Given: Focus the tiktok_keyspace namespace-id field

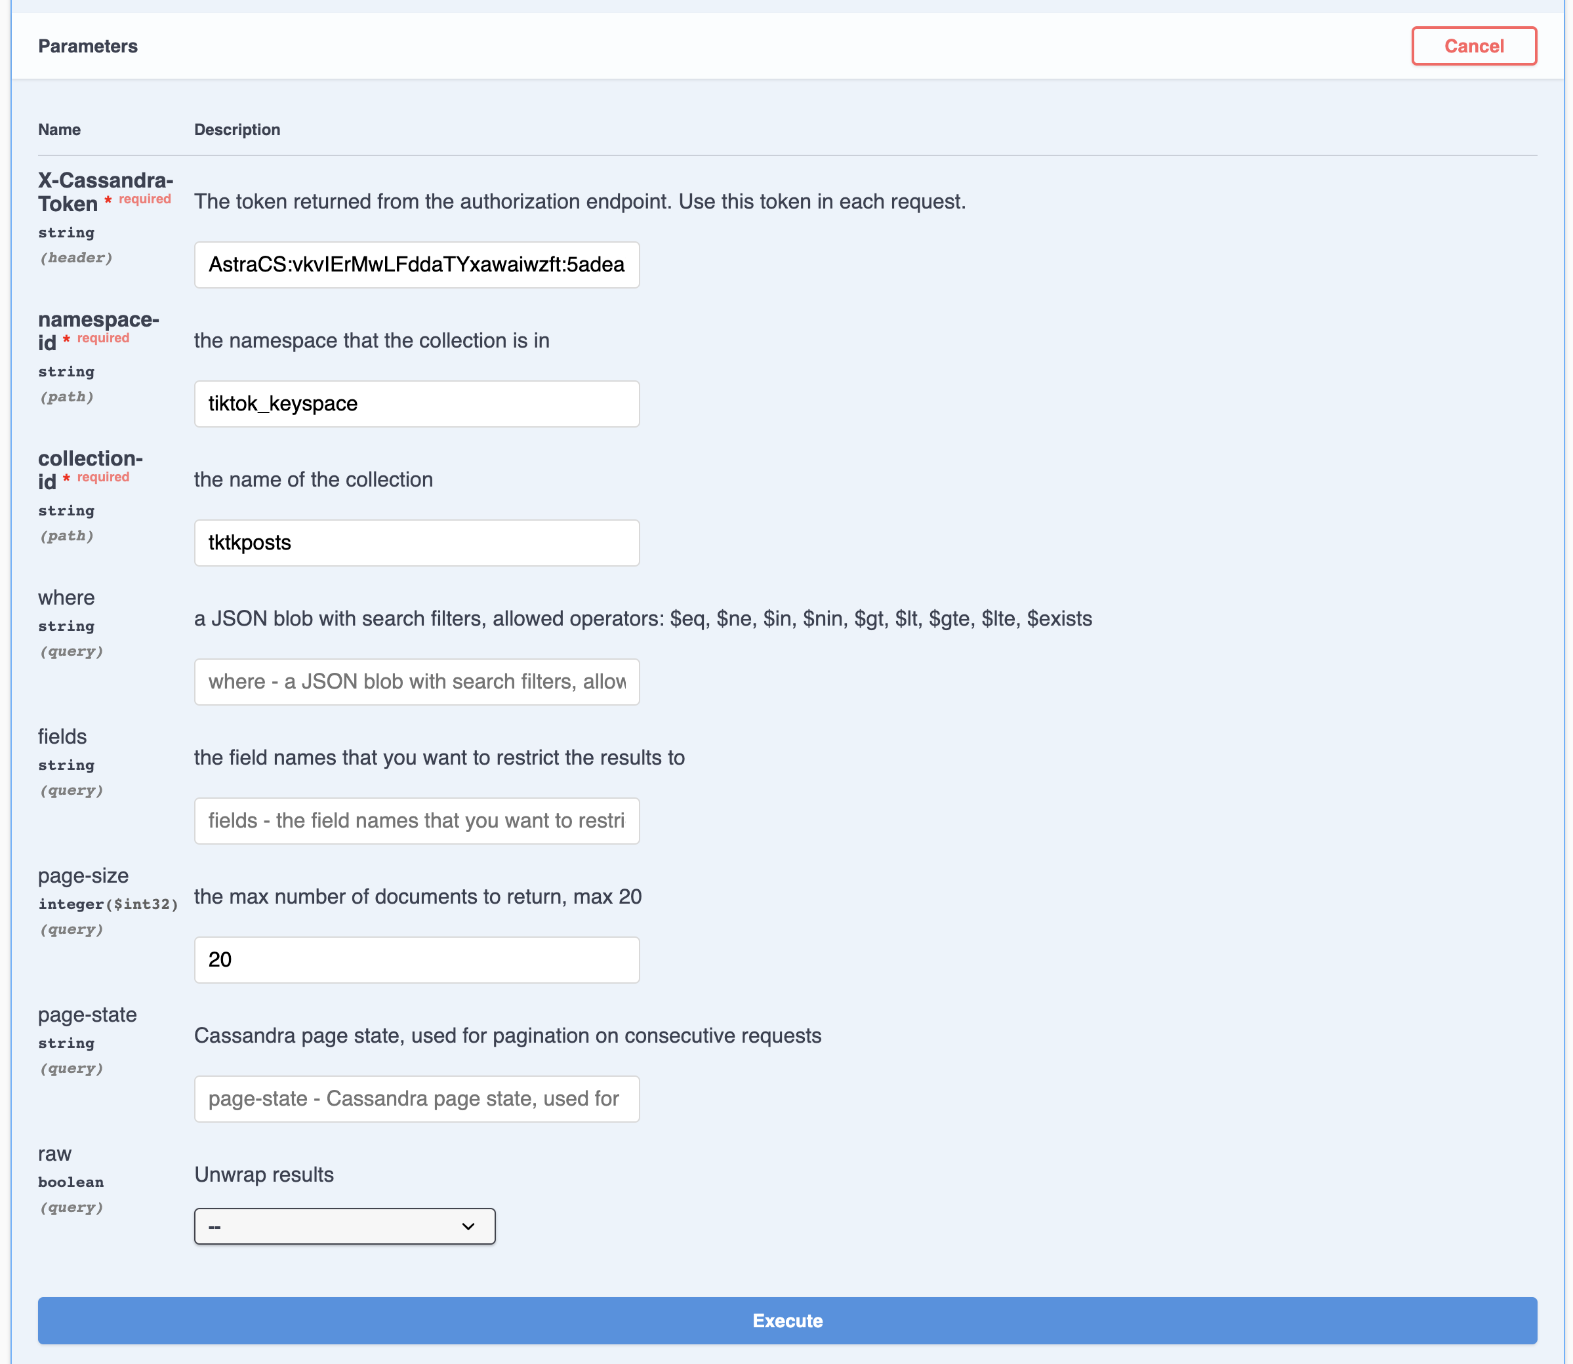Looking at the screenshot, I should point(417,404).
